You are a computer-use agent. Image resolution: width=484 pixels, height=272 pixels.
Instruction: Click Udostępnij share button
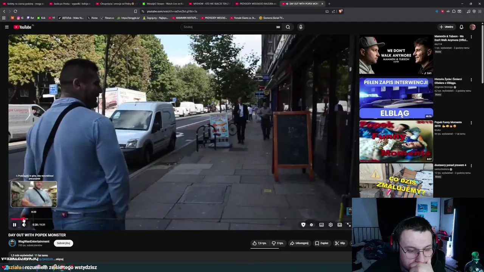tap(299, 243)
